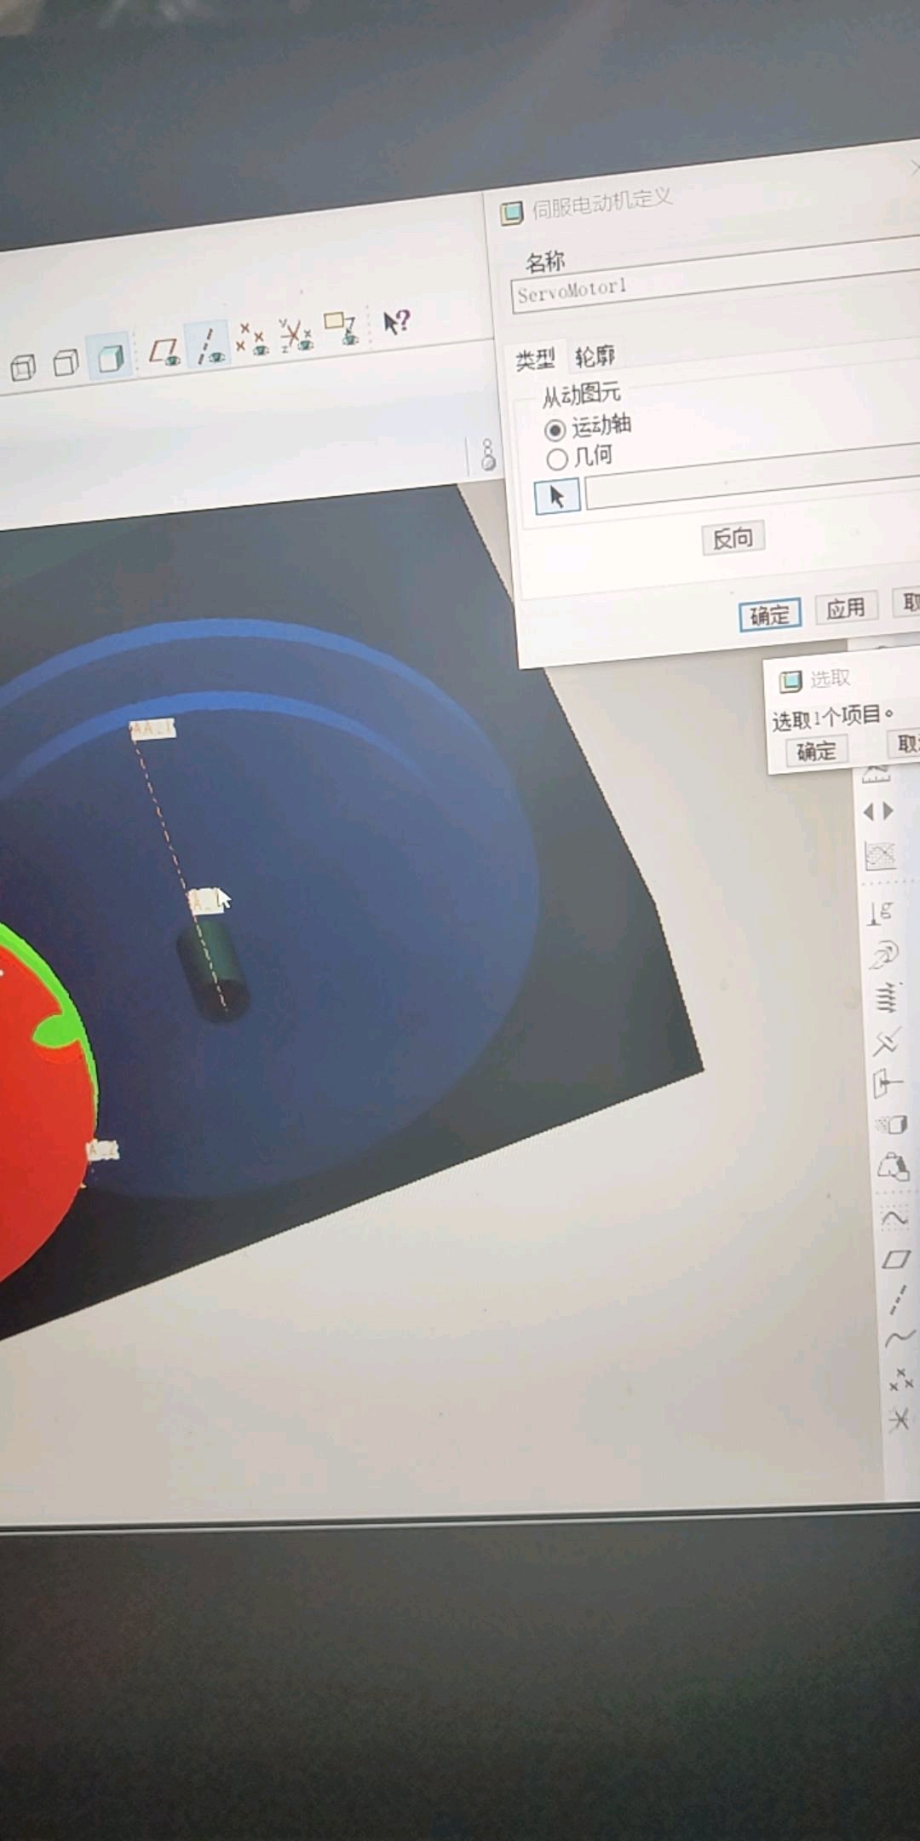Switch to wireframe display mode
The image size is (920, 1841).
click(23, 367)
